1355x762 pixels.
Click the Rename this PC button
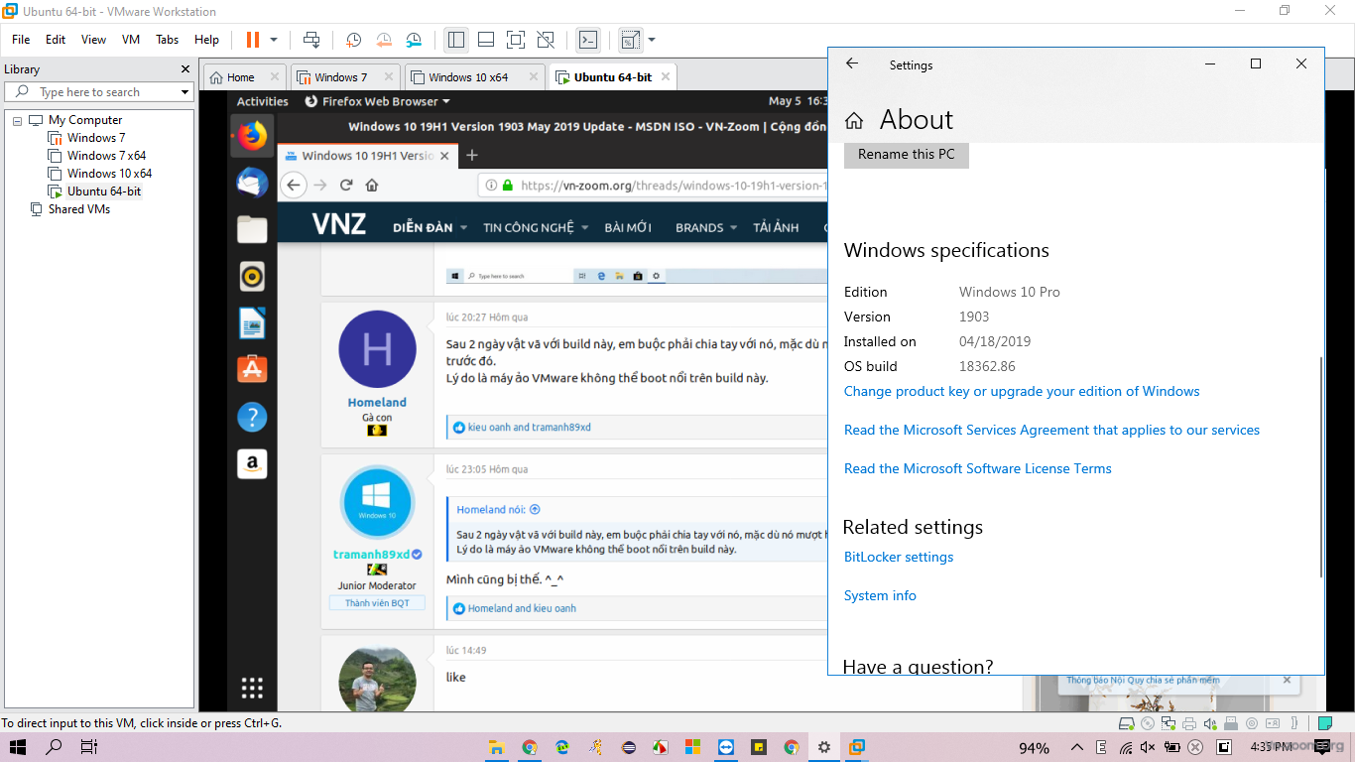click(906, 155)
